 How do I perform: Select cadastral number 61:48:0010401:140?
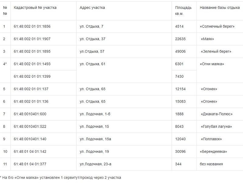[x=30, y=139]
